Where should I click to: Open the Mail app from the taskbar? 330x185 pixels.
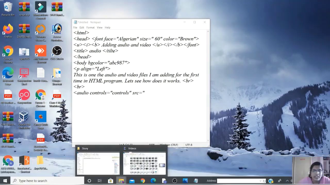coord(132,181)
